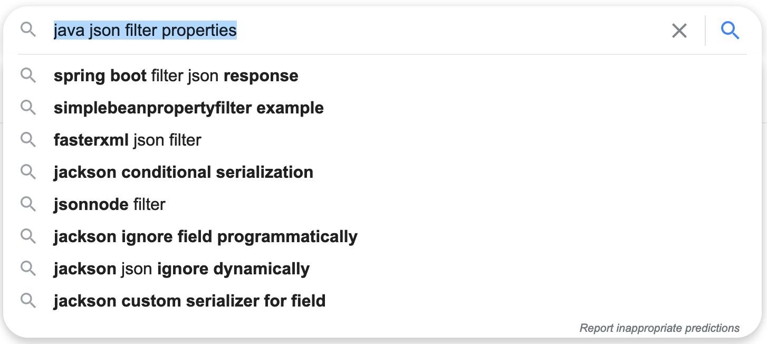The height and width of the screenshot is (344, 767).
Task: Click magnifier icon beside "jackson conditional serialization"
Action: click(x=28, y=172)
